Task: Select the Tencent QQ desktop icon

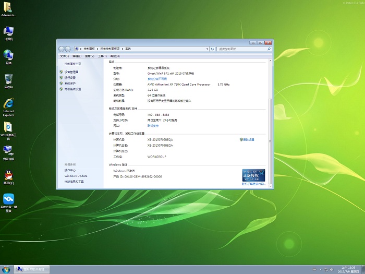Action: click(8, 175)
